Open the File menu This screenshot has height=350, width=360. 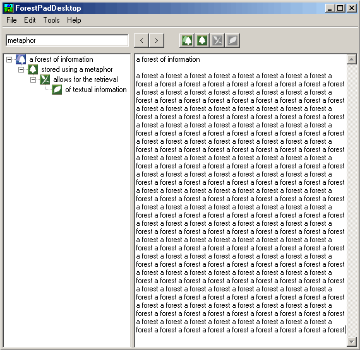click(11, 20)
